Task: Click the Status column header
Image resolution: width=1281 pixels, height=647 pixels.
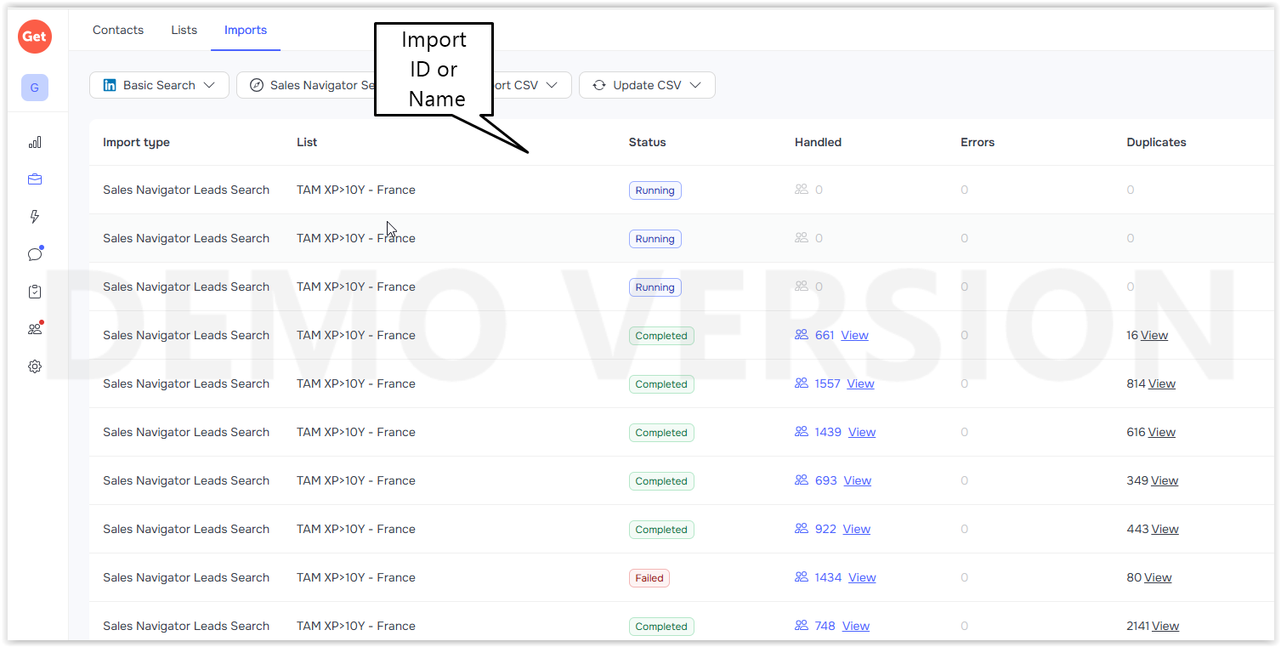Action: [x=647, y=142]
